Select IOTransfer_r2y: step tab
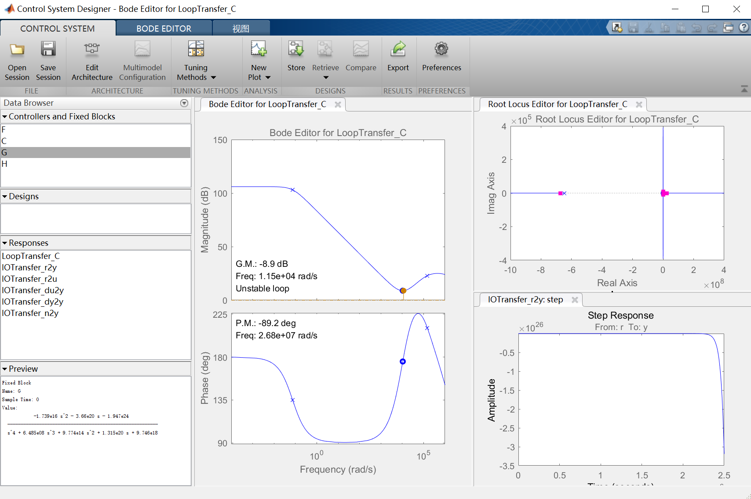 525,300
